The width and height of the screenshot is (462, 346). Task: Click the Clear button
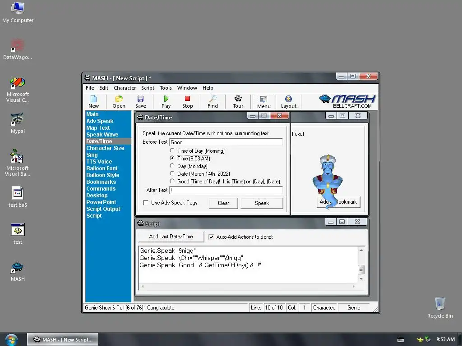[223, 203]
